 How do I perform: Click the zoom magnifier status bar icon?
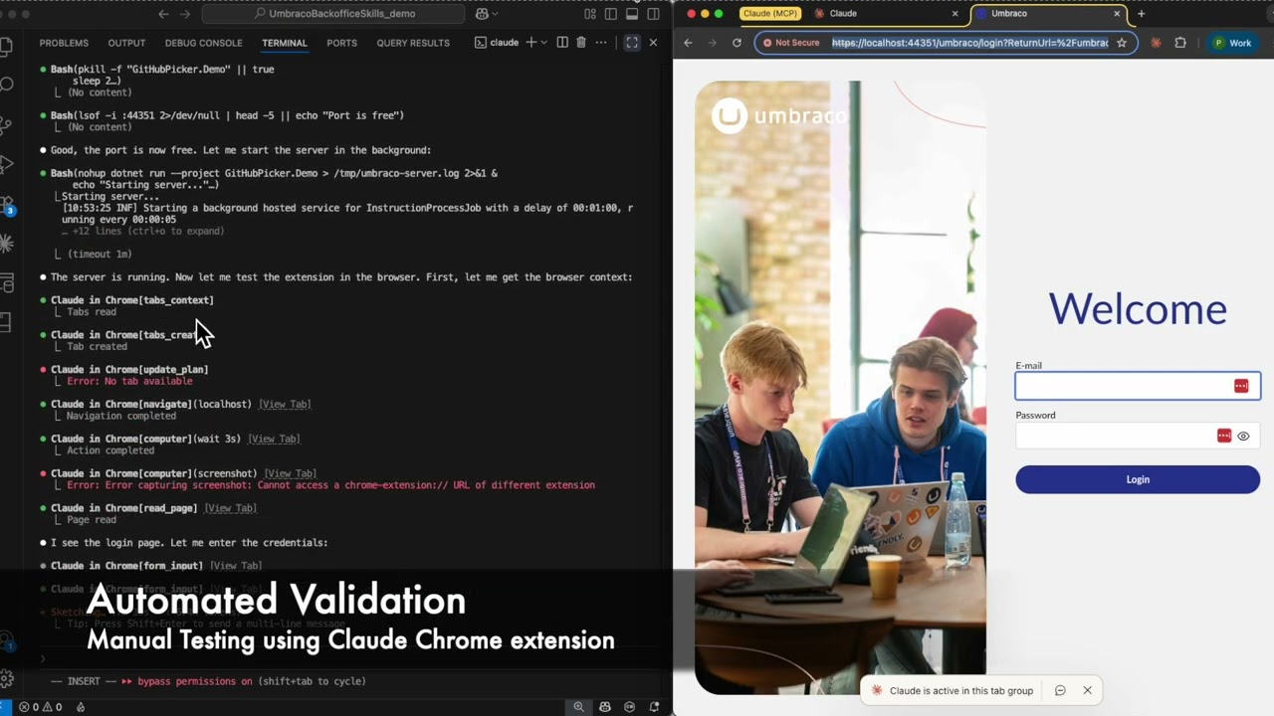(578, 707)
